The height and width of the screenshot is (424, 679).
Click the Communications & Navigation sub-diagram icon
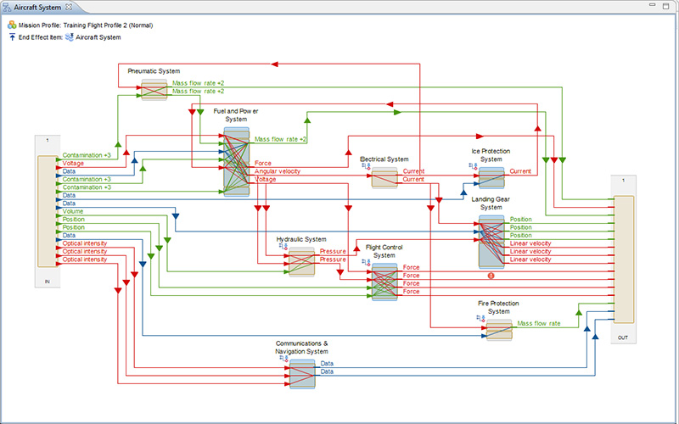[283, 358]
